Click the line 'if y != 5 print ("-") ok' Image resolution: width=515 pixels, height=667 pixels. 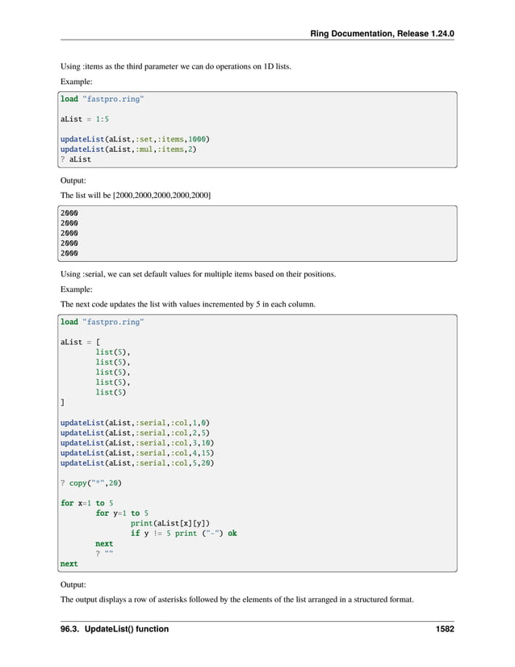pos(184,534)
